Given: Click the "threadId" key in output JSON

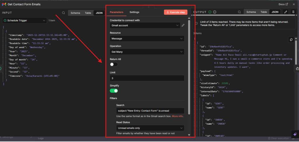Looking at the screenshot, I should coord(206,51).
